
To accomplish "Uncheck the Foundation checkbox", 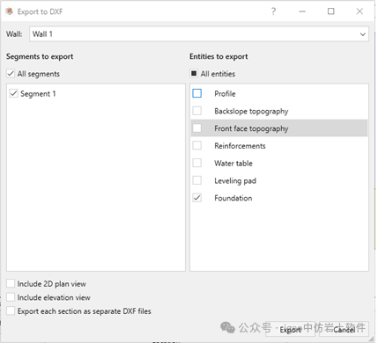I will click(x=197, y=198).
